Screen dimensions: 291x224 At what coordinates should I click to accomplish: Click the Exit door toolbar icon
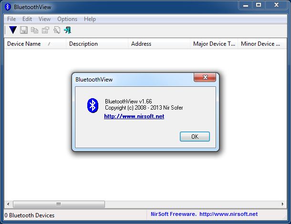[68, 30]
